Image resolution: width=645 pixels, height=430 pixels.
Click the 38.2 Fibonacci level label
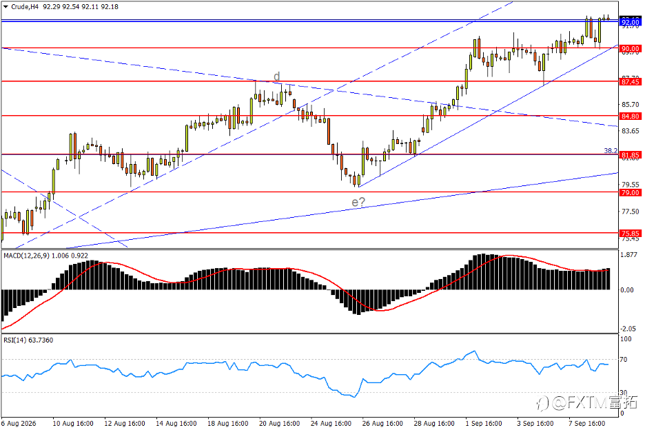[611, 151]
